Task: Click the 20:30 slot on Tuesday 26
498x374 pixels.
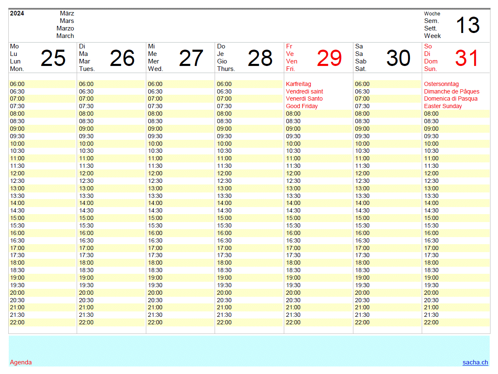Action: pos(111,300)
